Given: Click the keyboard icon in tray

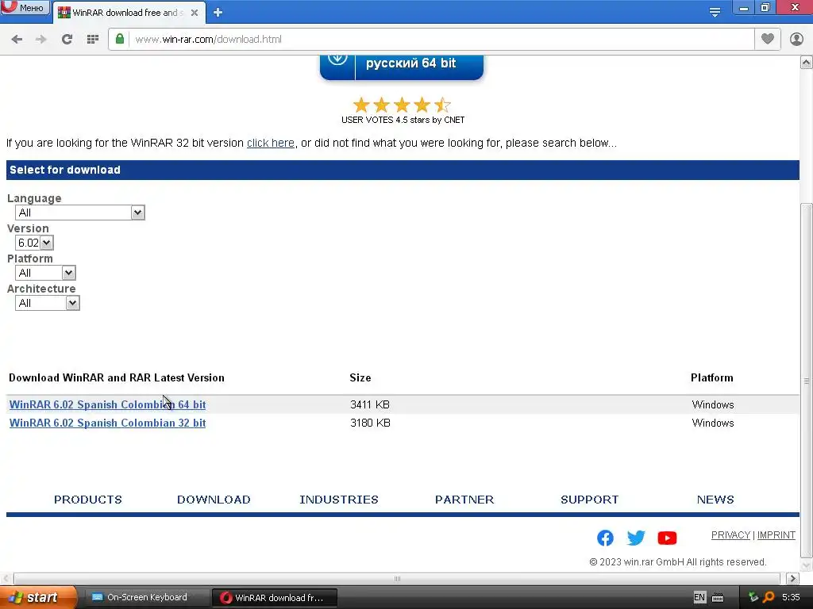Looking at the screenshot, I should pyautogui.click(x=718, y=598).
